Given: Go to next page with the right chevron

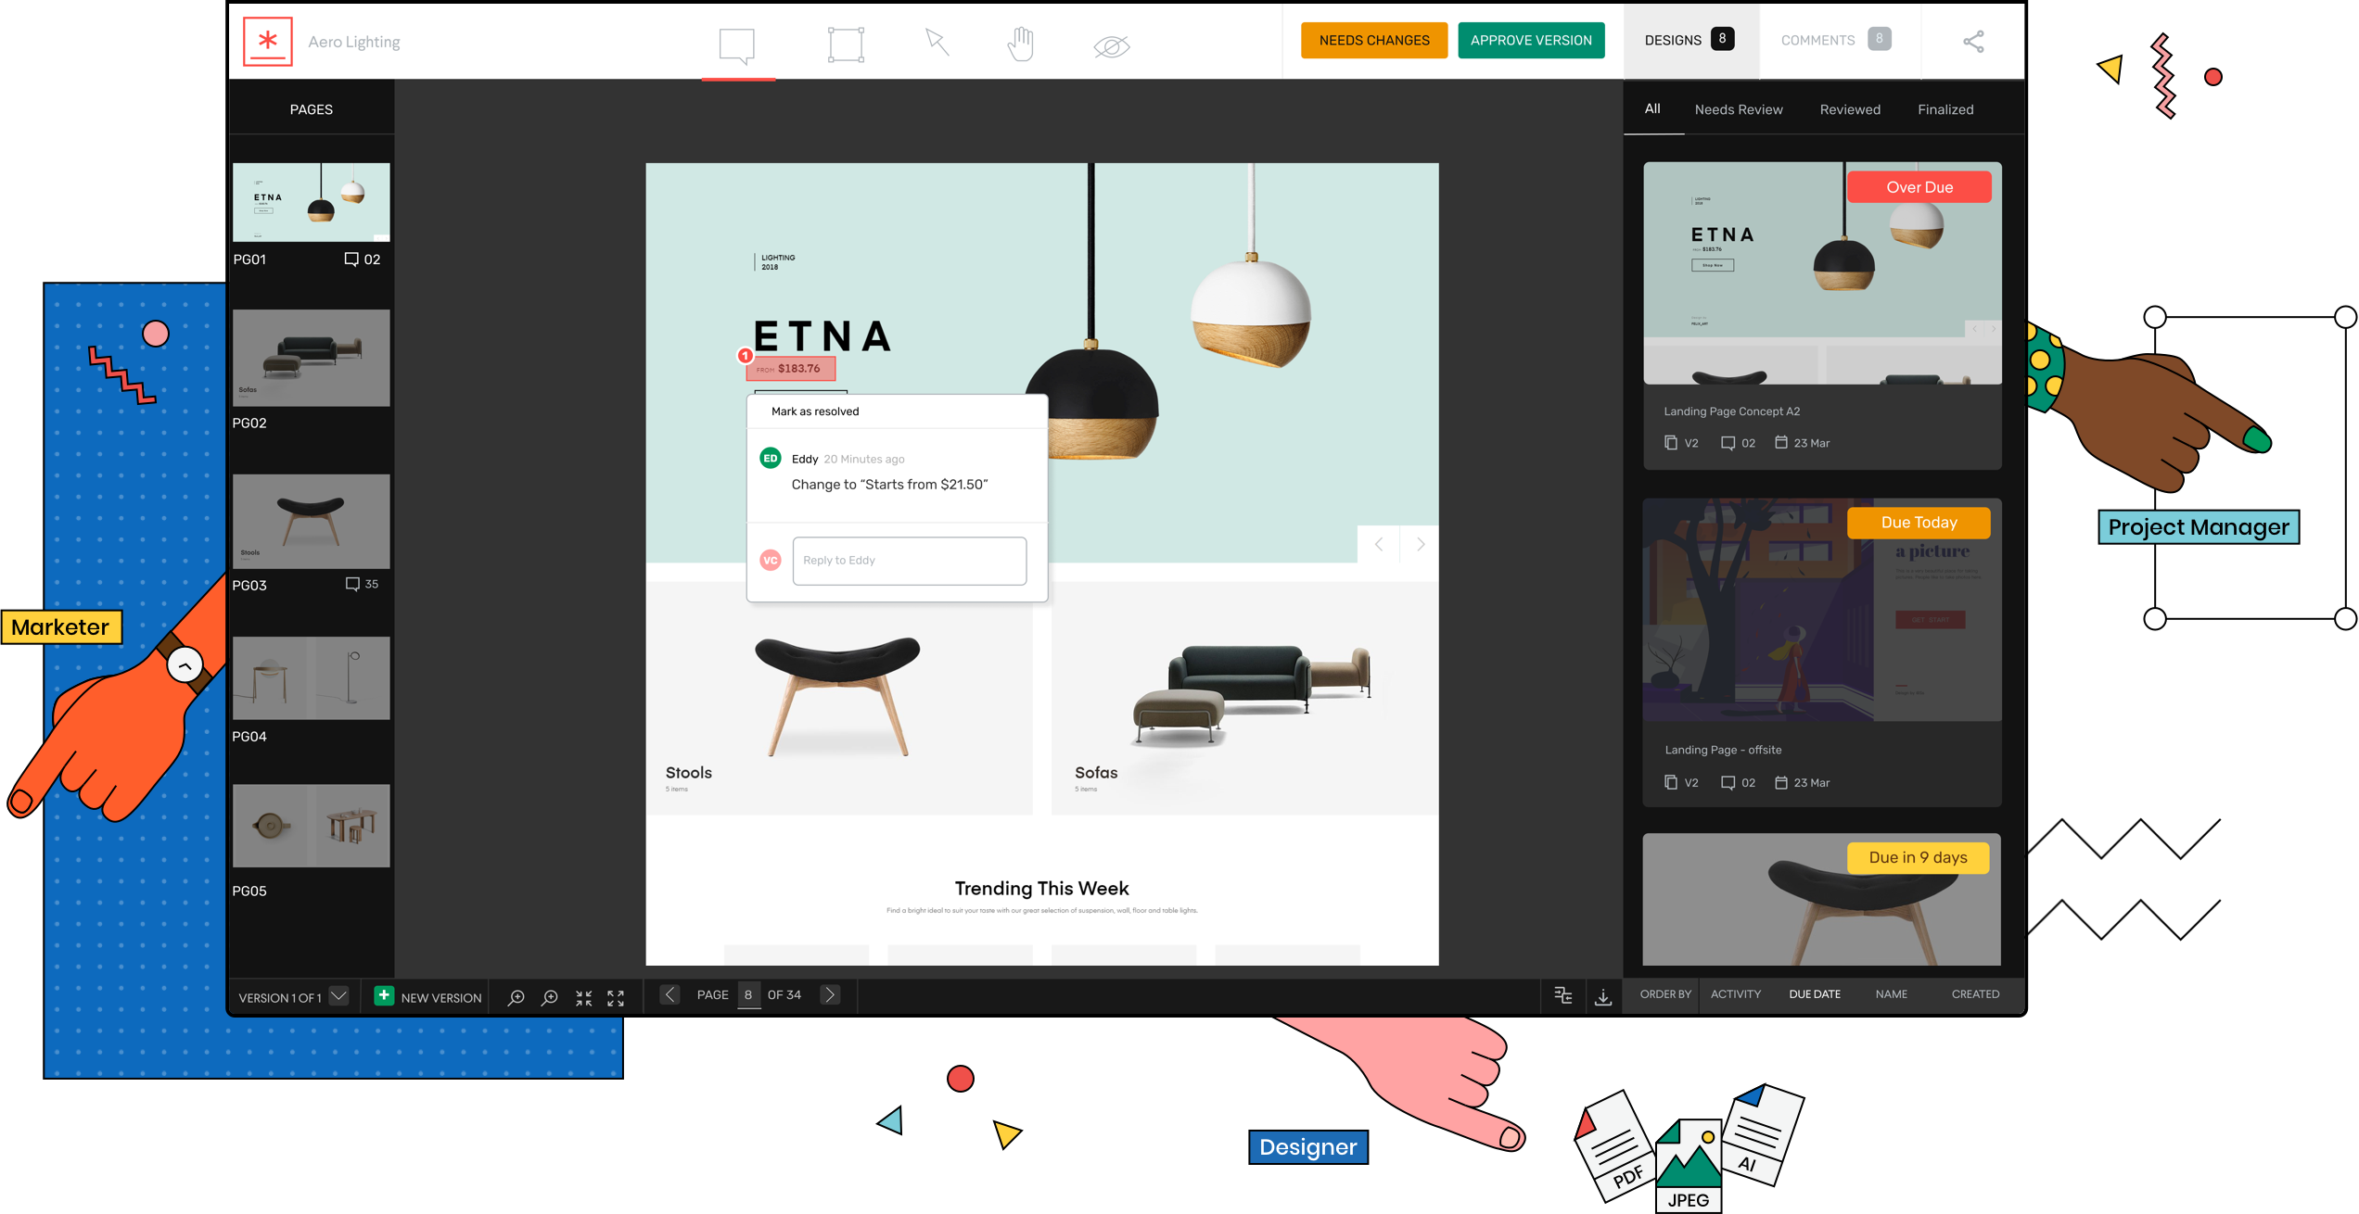Looking at the screenshot, I should [829, 993].
